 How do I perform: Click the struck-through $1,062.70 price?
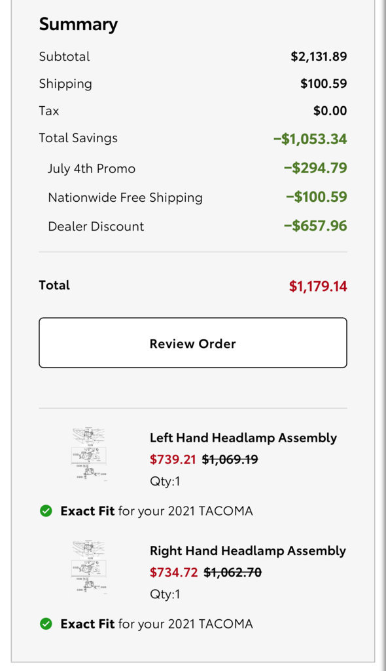point(232,572)
